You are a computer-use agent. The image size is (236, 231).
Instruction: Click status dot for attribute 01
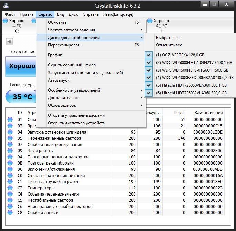[x=10, y=119]
